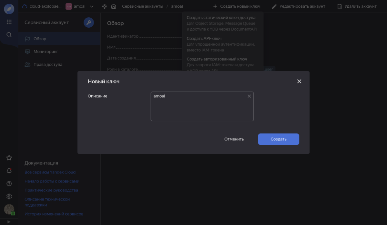Click the home catalog icon in breadcrumb
Viewport: 387px width, 225px height.
(x=114, y=6)
